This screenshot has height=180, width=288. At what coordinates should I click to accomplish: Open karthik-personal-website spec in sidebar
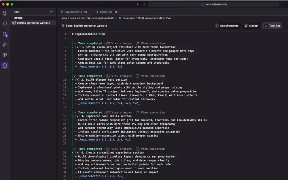pyautogui.click(x=33, y=23)
